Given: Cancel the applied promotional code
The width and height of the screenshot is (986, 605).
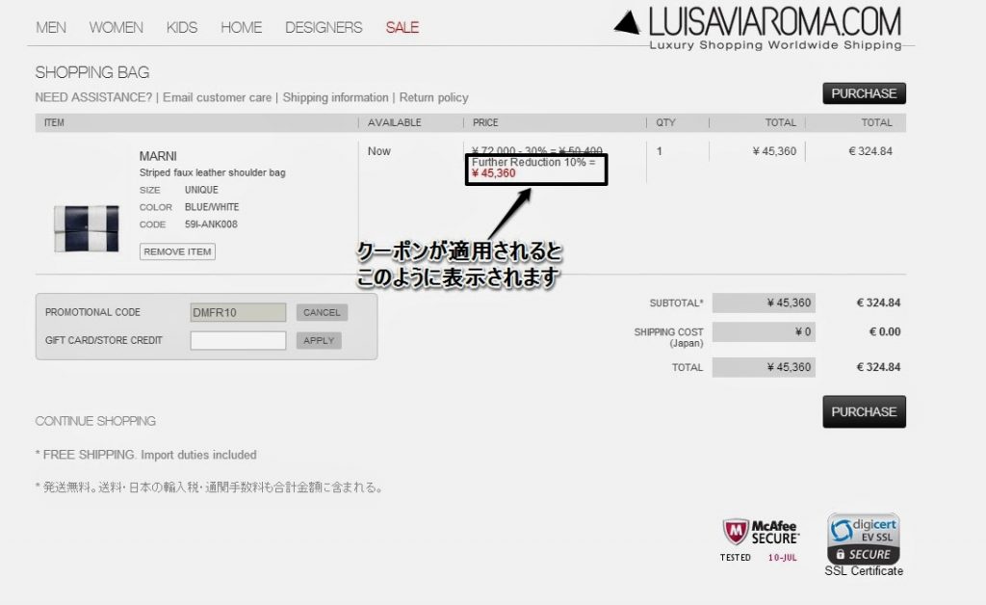Looking at the screenshot, I should coord(322,312).
